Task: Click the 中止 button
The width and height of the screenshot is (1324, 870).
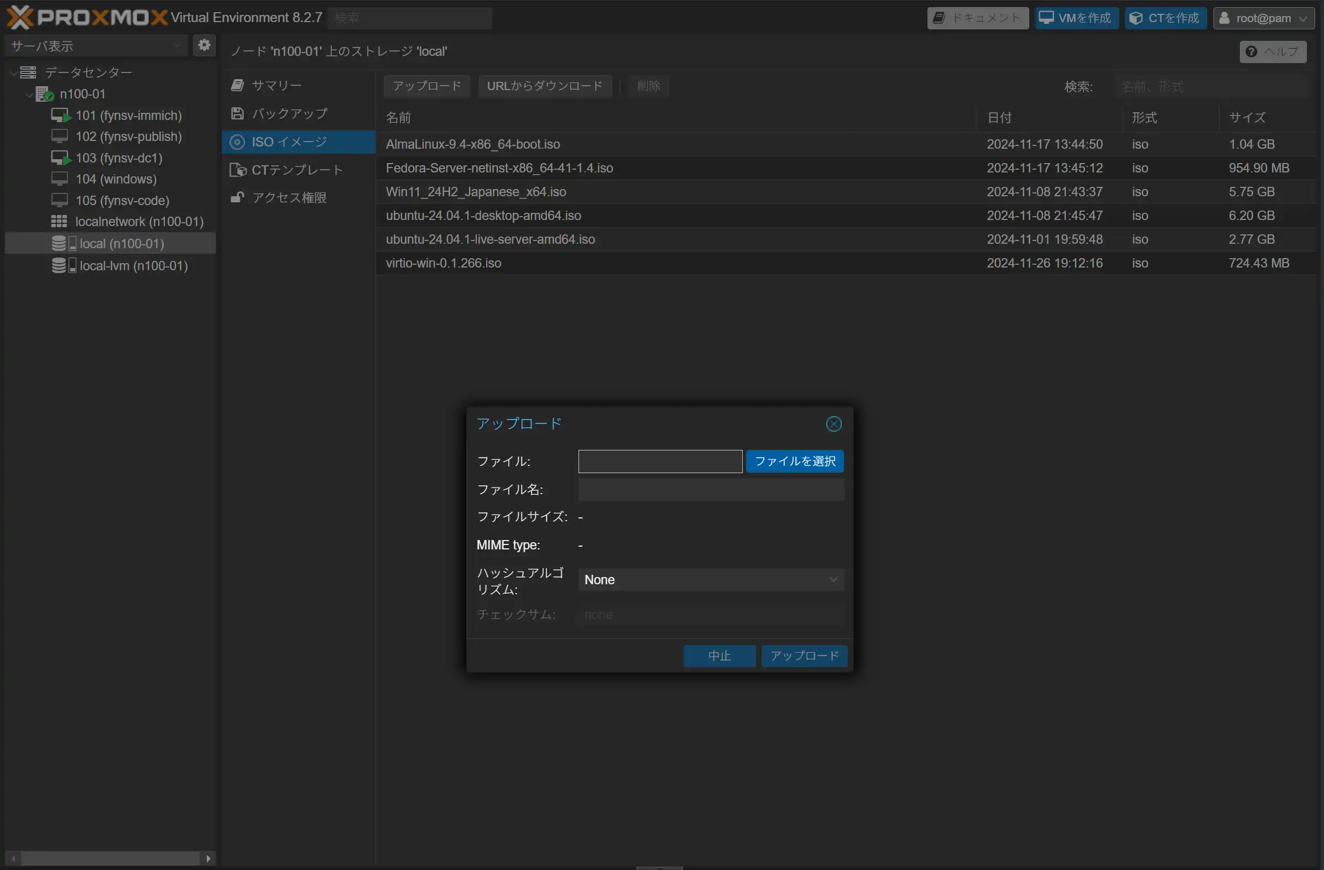Action: [719, 656]
